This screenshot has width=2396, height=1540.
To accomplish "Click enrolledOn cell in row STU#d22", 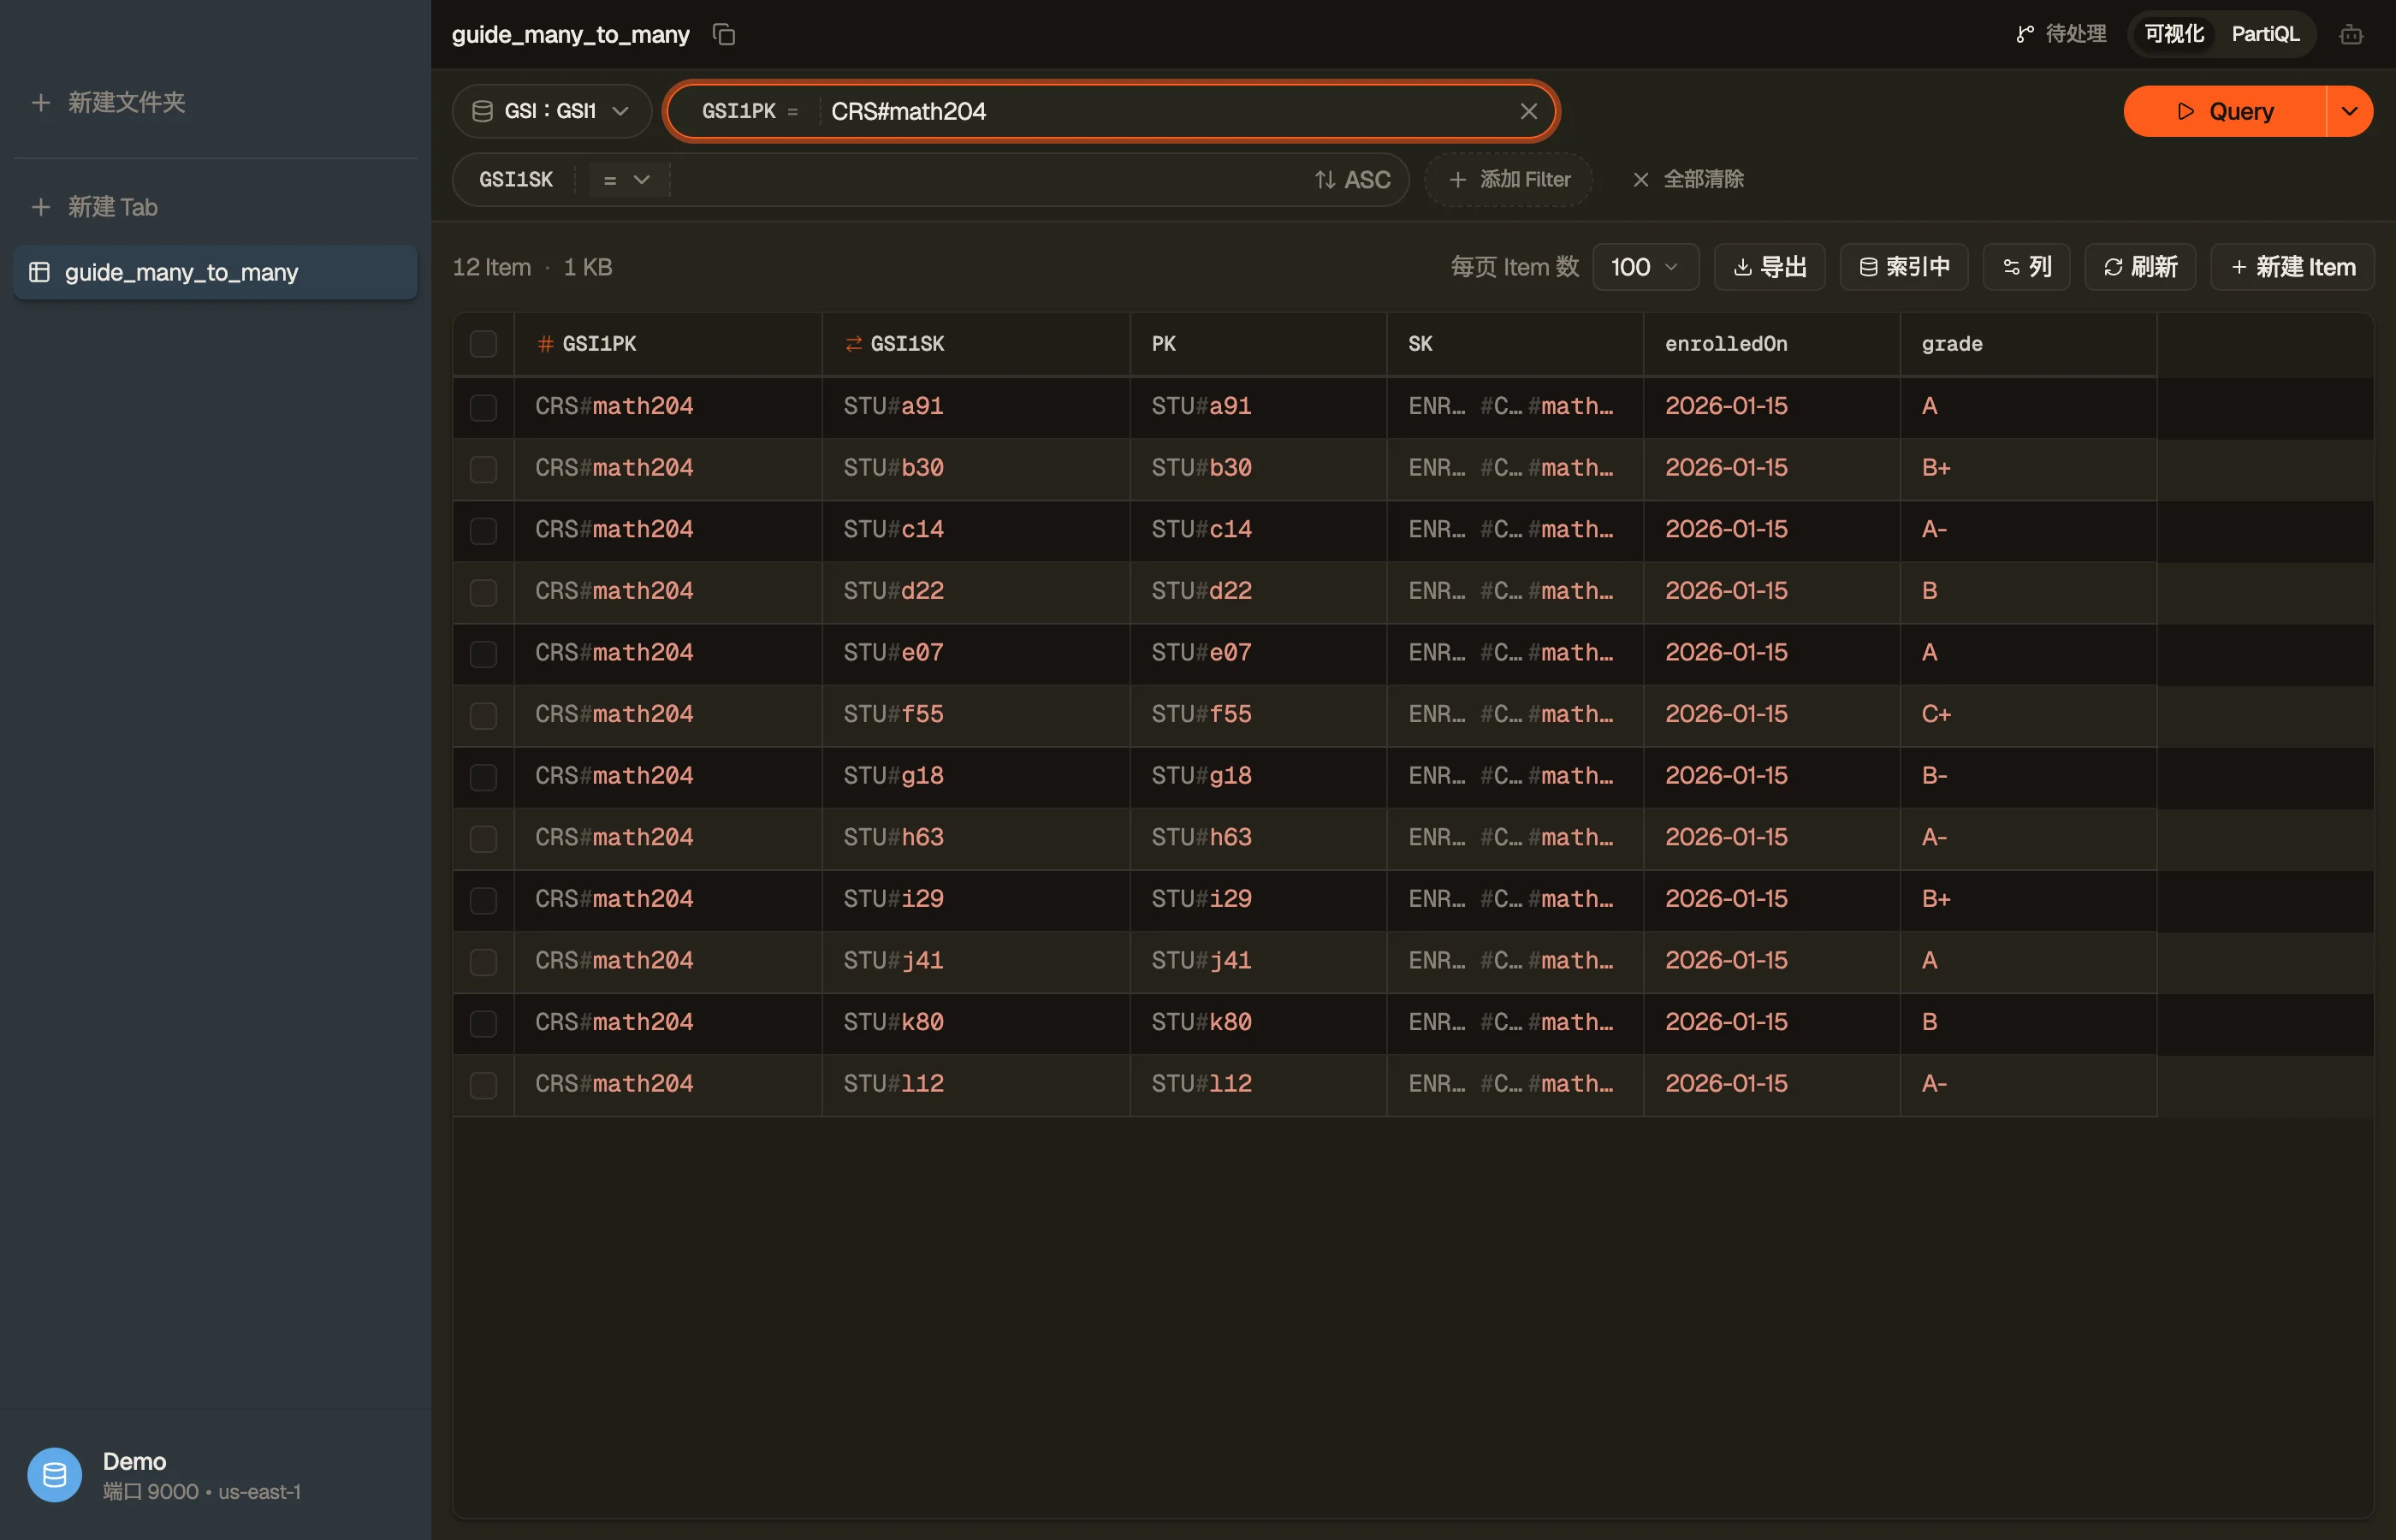I will coord(1771,591).
